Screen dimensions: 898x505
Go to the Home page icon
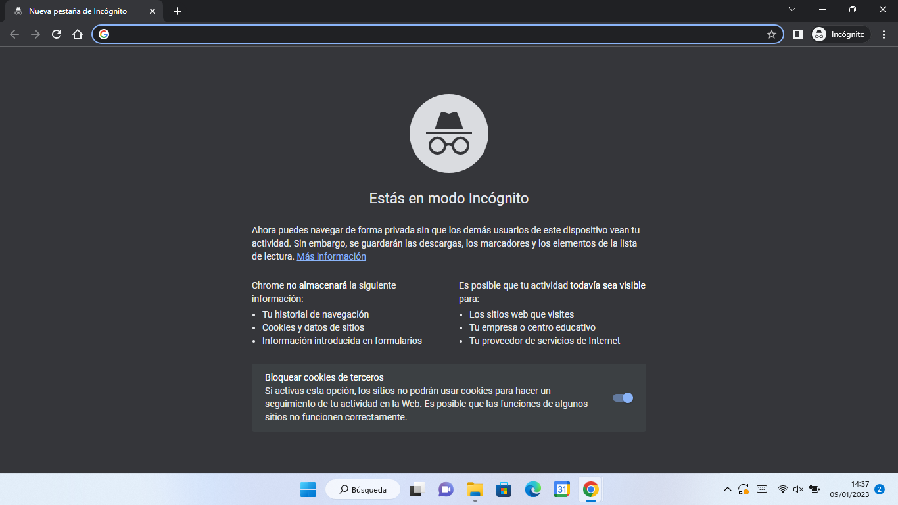(x=78, y=34)
